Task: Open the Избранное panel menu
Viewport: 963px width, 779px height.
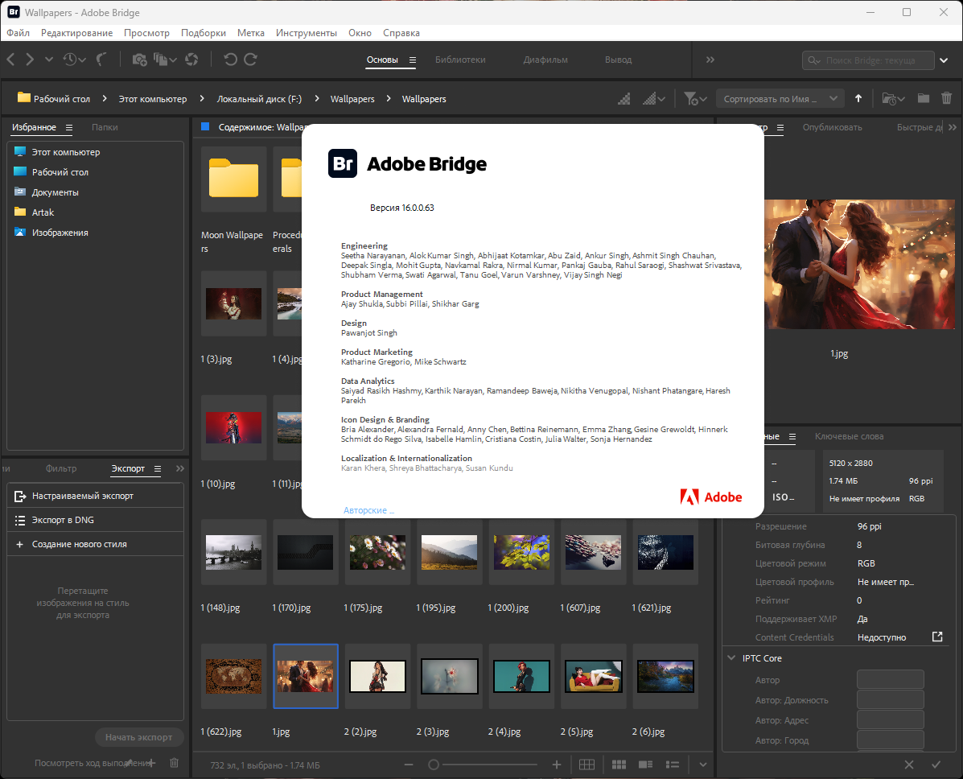Action: tap(69, 127)
